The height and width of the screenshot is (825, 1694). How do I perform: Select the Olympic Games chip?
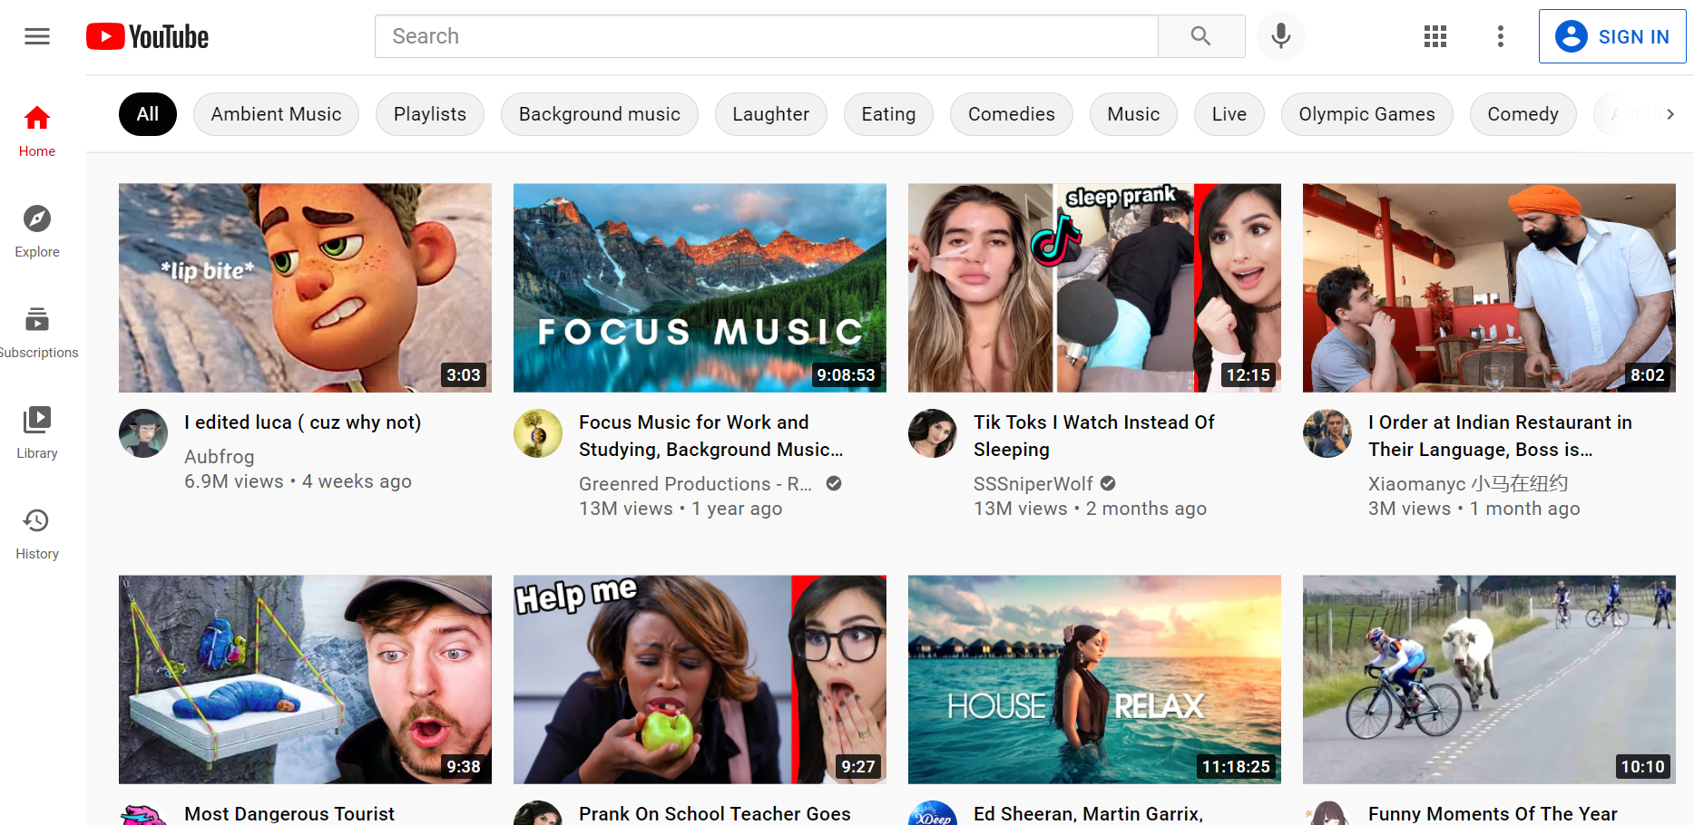tap(1367, 114)
